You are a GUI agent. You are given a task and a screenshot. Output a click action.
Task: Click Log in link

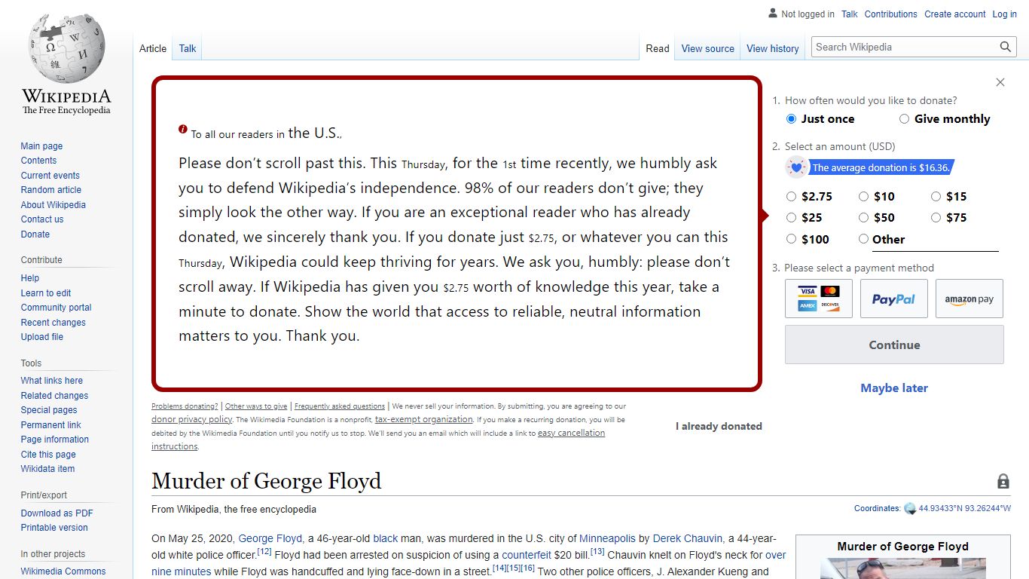pos(1004,14)
